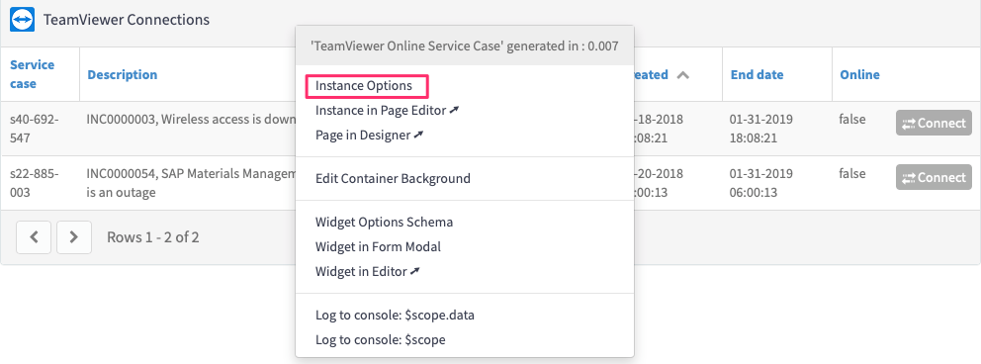Sort by Online column header

click(859, 74)
